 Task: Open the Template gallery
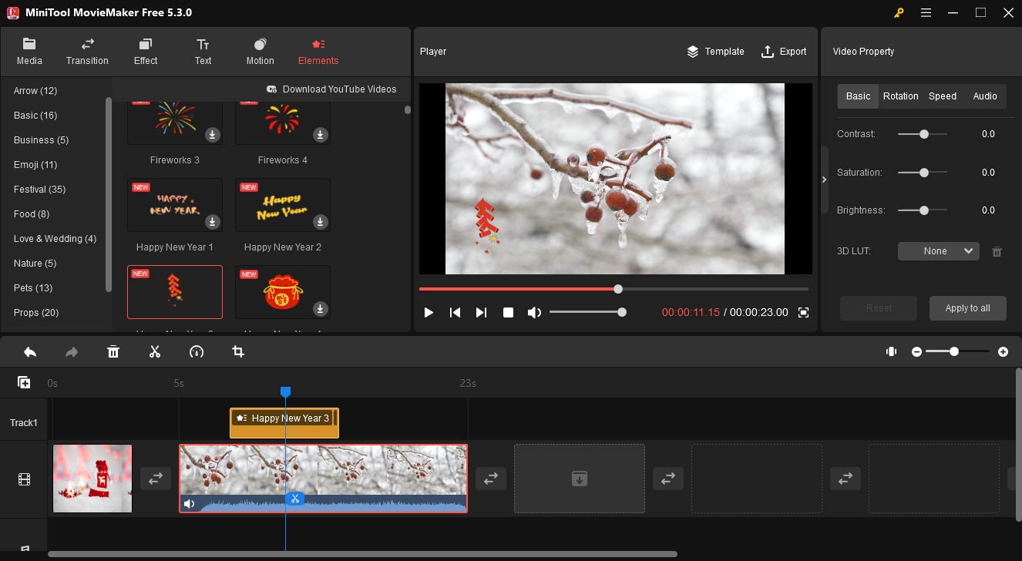(715, 52)
